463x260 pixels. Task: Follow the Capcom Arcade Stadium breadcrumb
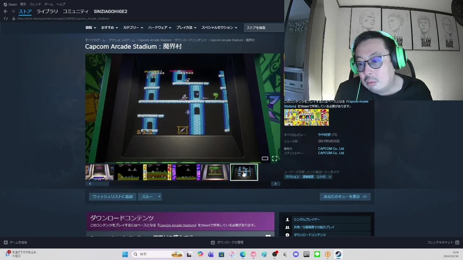154,40
